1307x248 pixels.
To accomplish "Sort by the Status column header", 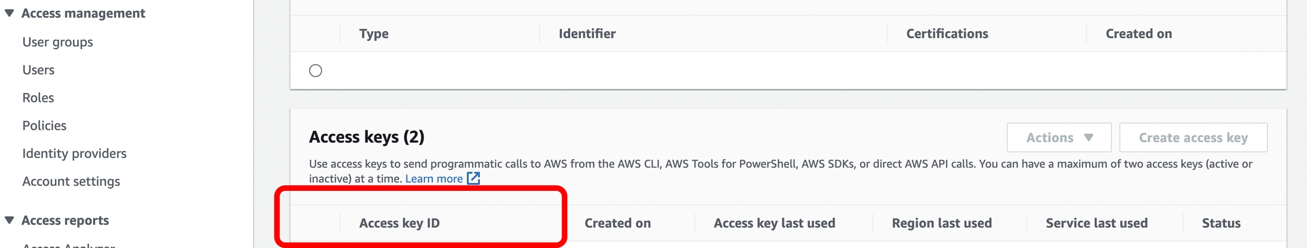I will pyautogui.click(x=1221, y=223).
